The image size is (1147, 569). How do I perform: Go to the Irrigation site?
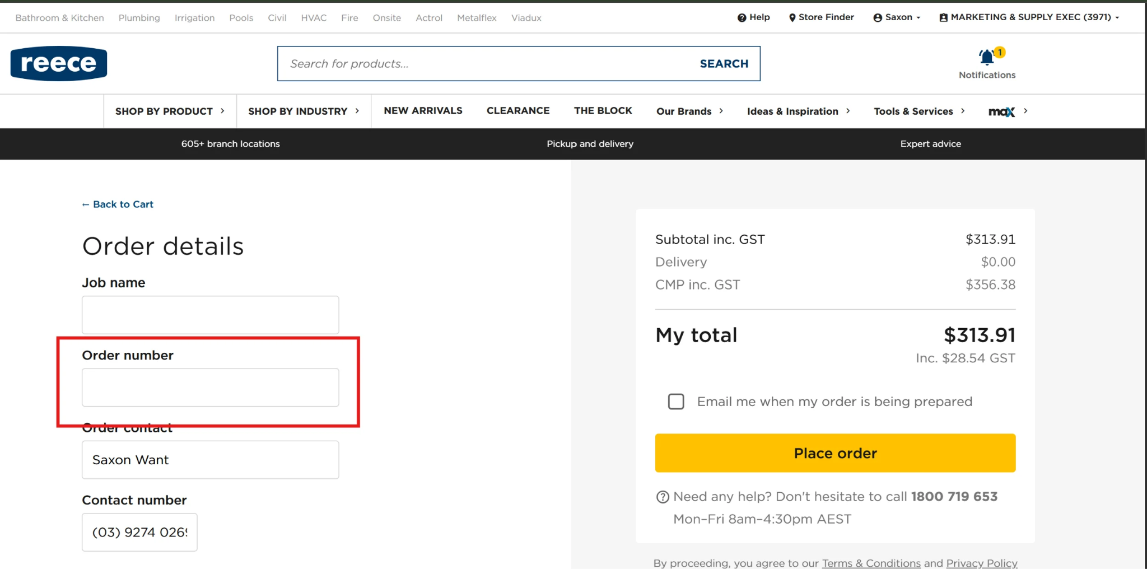[x=194, y=18]
